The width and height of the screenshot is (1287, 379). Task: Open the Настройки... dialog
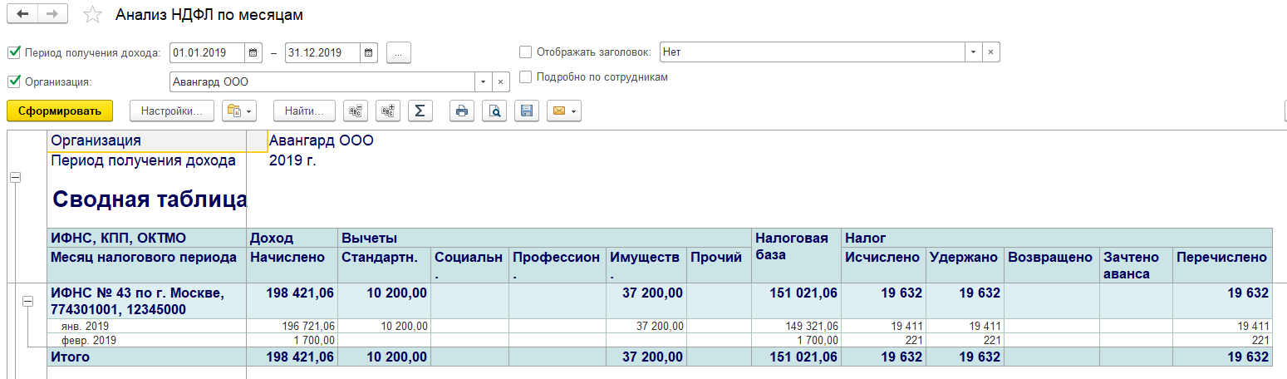(x=172, y=111)
